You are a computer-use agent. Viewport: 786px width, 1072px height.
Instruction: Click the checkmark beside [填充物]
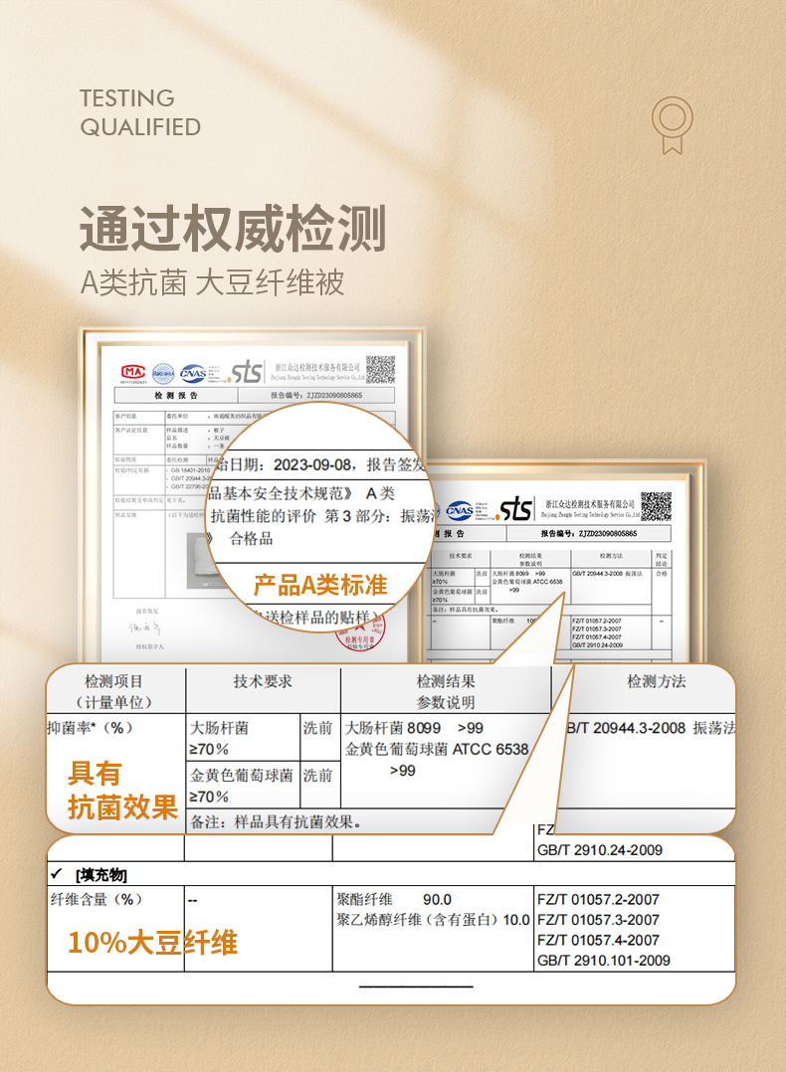(57, 874)
